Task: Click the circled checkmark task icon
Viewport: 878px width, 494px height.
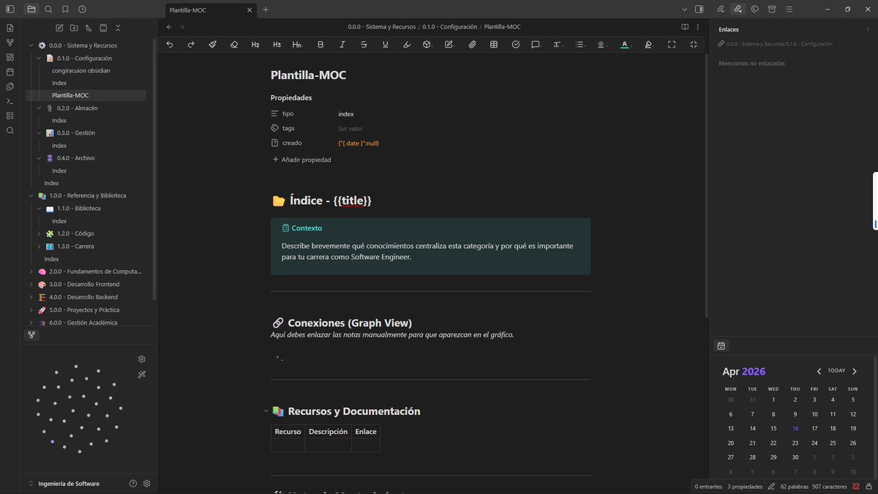Action: coord(515,45)
